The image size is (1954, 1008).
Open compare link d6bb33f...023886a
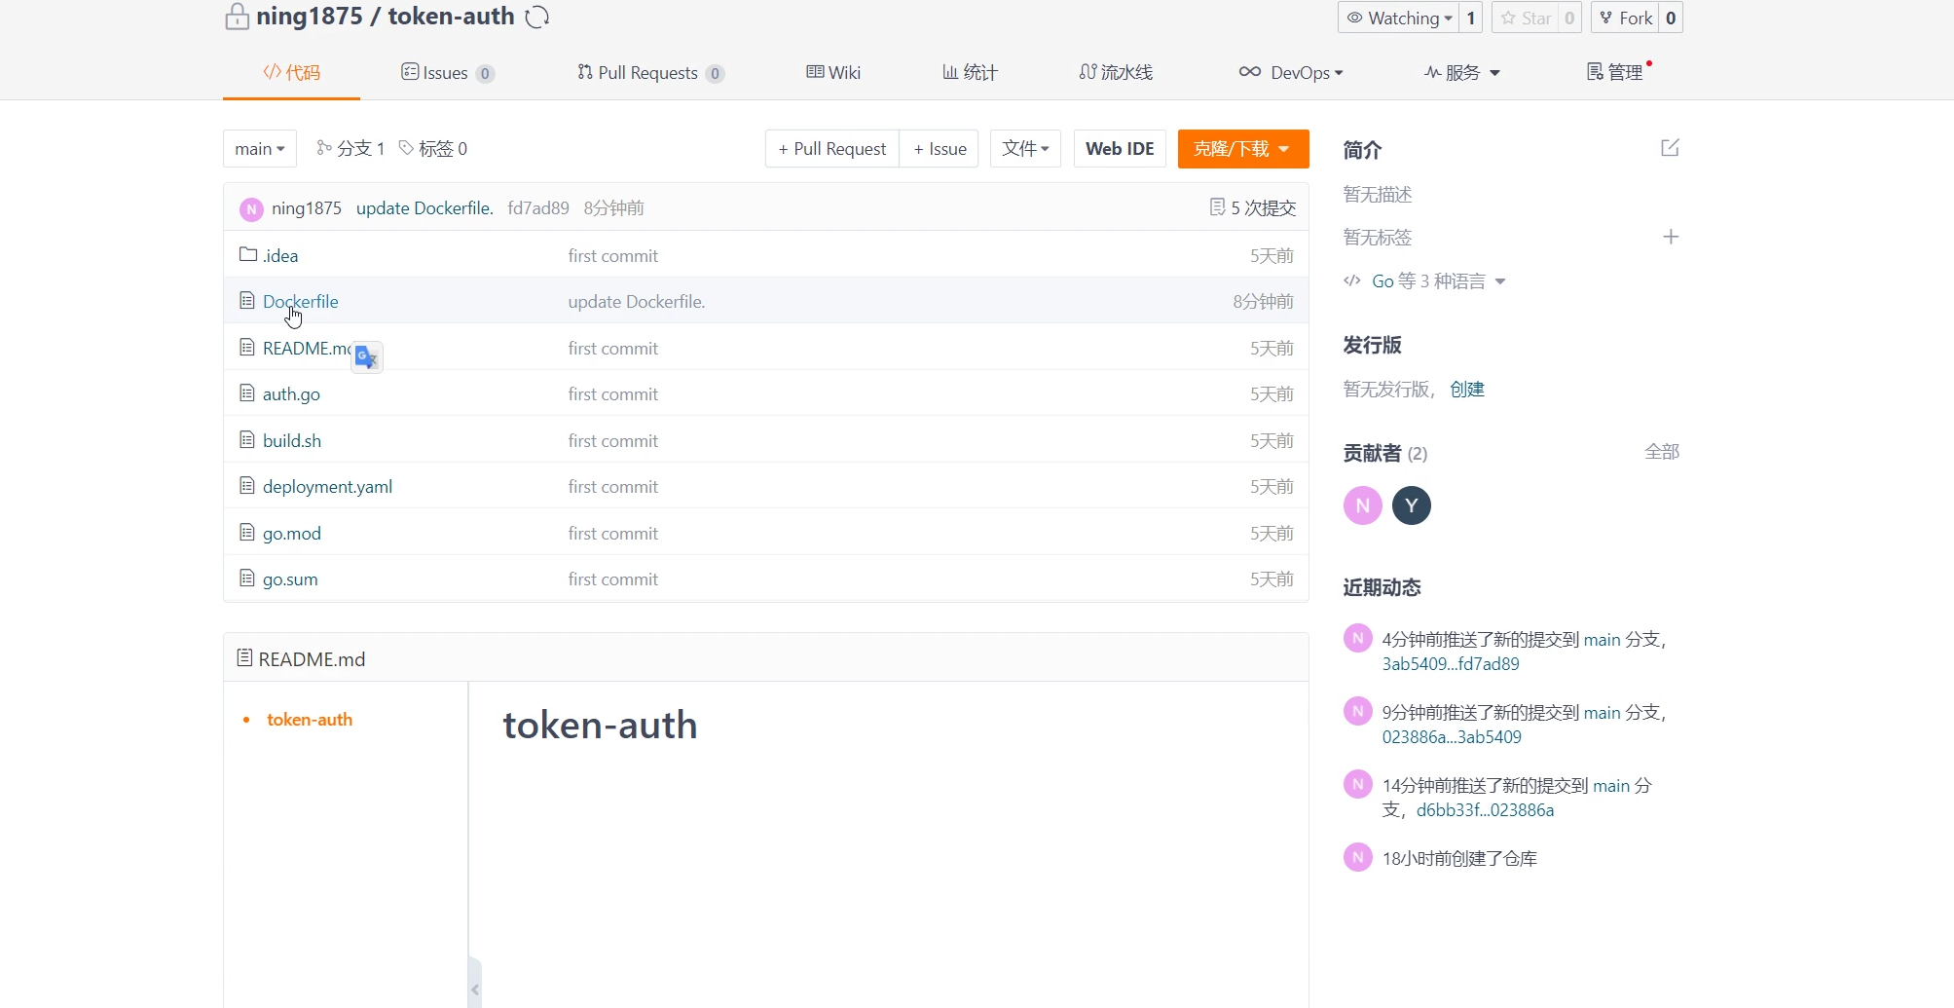[1485, 810]
